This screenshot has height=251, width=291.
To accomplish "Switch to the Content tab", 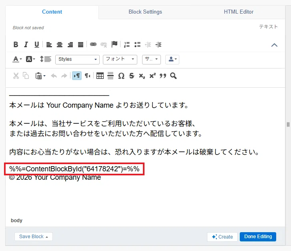I will [52, 12].
